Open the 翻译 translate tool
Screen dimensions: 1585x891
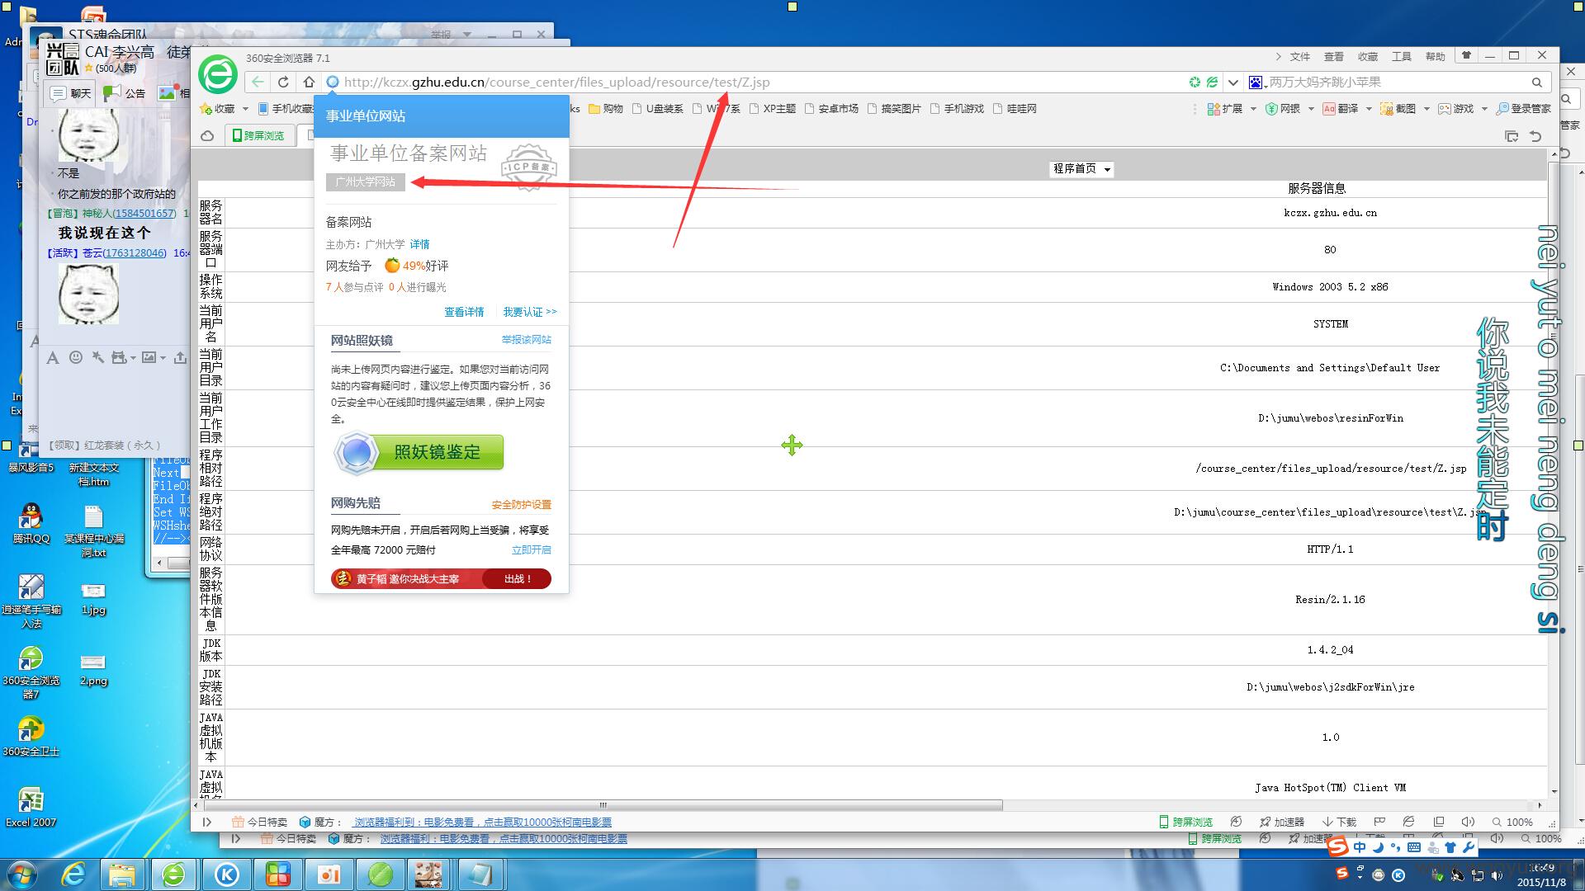click(1341, 108)
